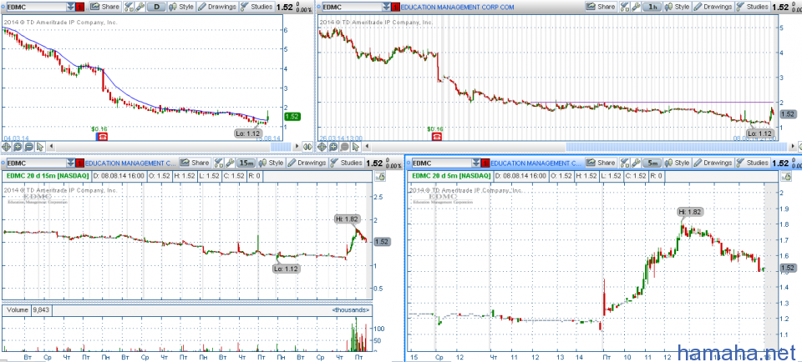Change the 1h timeframe selector
The image size is (802, 362).
point(652,8)
